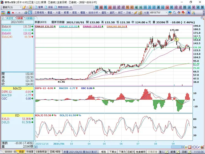Click the 國 shortcut icon
205x154 pixels.
185,7
